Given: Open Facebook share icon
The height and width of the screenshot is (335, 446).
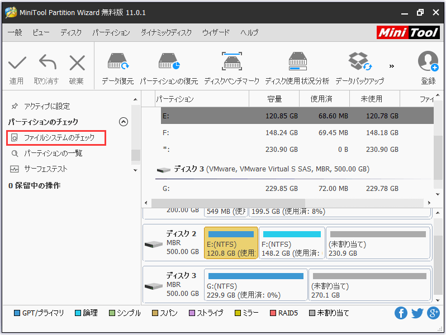Looking at the screenshot, I should pyautogui.click(x=401, y=313).
